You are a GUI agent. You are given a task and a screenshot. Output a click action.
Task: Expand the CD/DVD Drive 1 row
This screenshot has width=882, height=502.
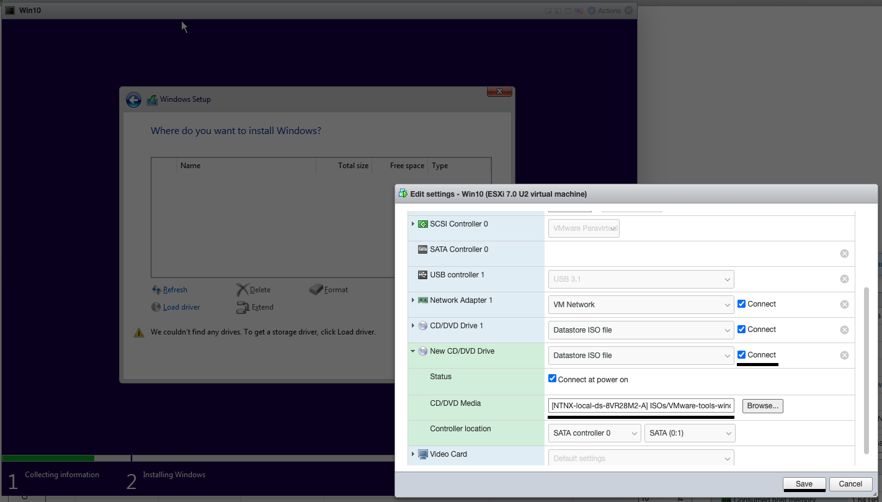(x=413, y=326)
